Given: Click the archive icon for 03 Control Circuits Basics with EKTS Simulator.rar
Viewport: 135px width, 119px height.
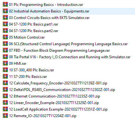Looking at the screenshot, I should coord(5,17).
